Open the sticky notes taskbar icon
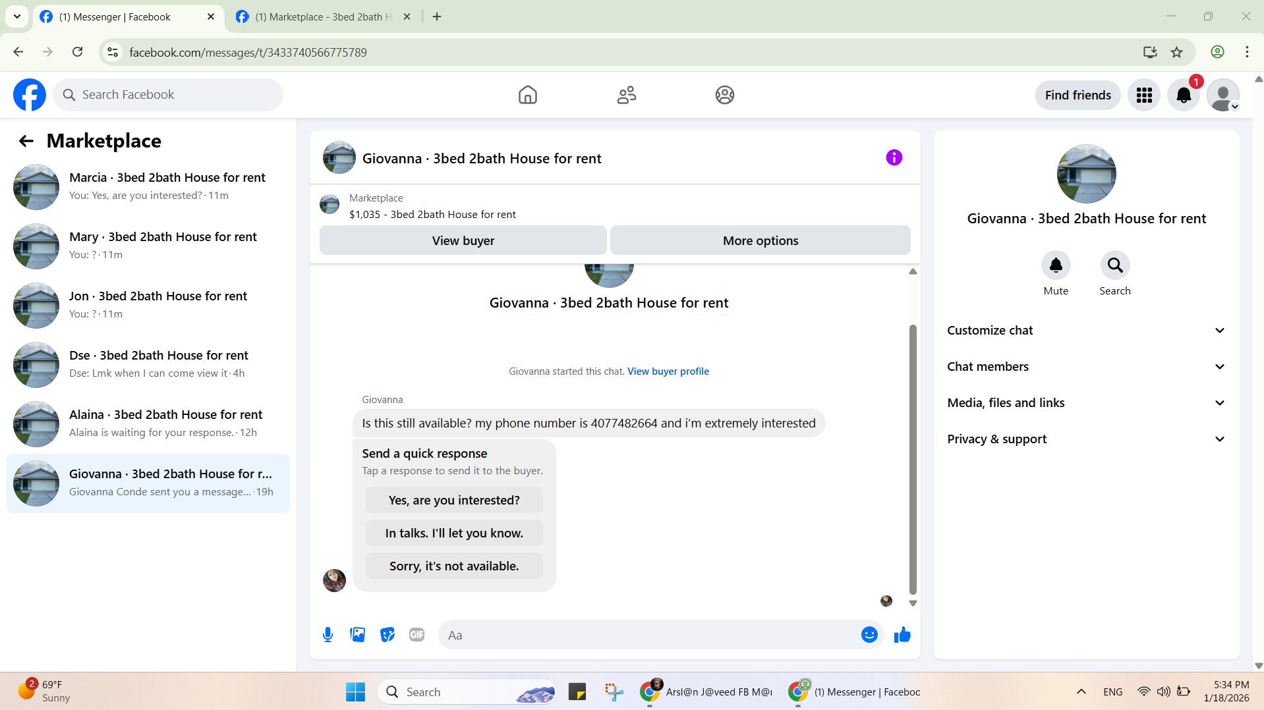This screenshot has width=1264, height=710. click(577, 692)
